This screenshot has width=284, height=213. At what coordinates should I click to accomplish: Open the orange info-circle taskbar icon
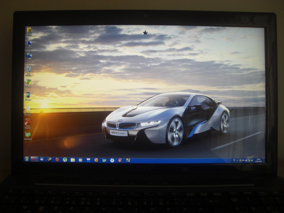[x=96, y=160]
